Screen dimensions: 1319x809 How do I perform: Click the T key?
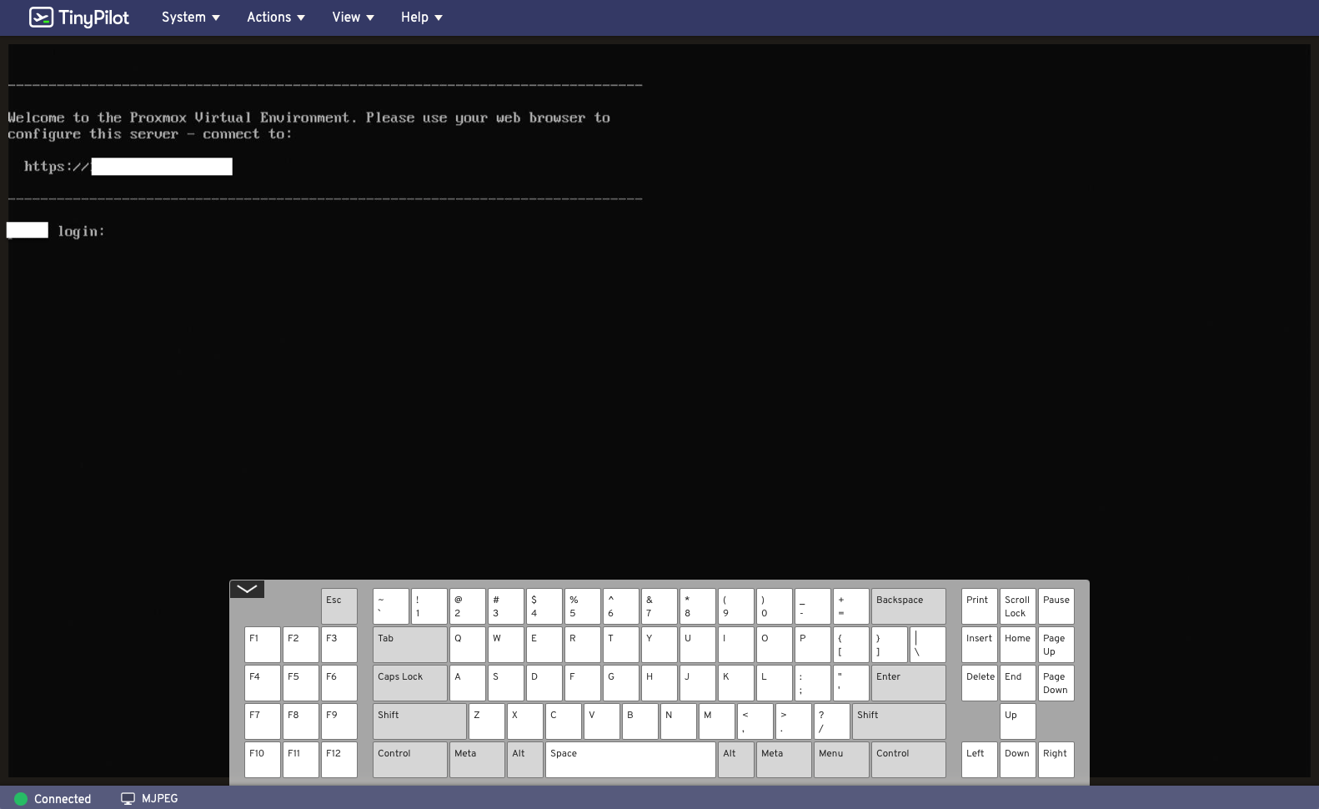621,645
